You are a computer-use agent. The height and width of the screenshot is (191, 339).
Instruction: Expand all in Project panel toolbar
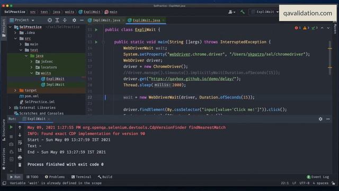coord(57,20)
